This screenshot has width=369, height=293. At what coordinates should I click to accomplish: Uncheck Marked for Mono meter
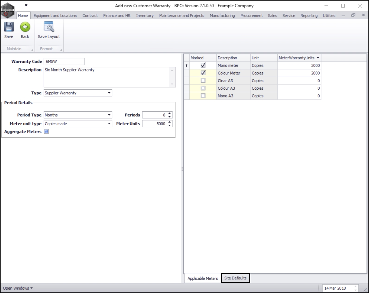(203, 65)
